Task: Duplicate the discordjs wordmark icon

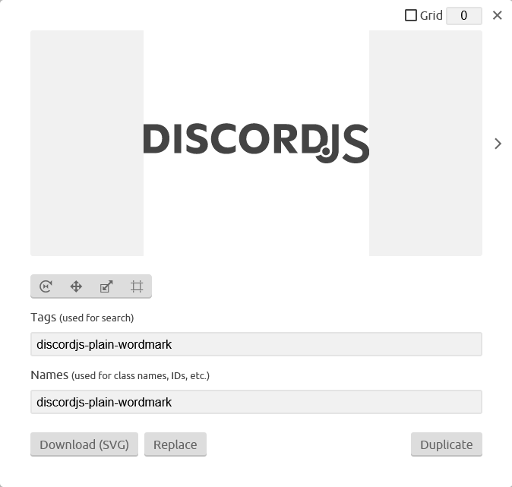Action: [447, 444]
